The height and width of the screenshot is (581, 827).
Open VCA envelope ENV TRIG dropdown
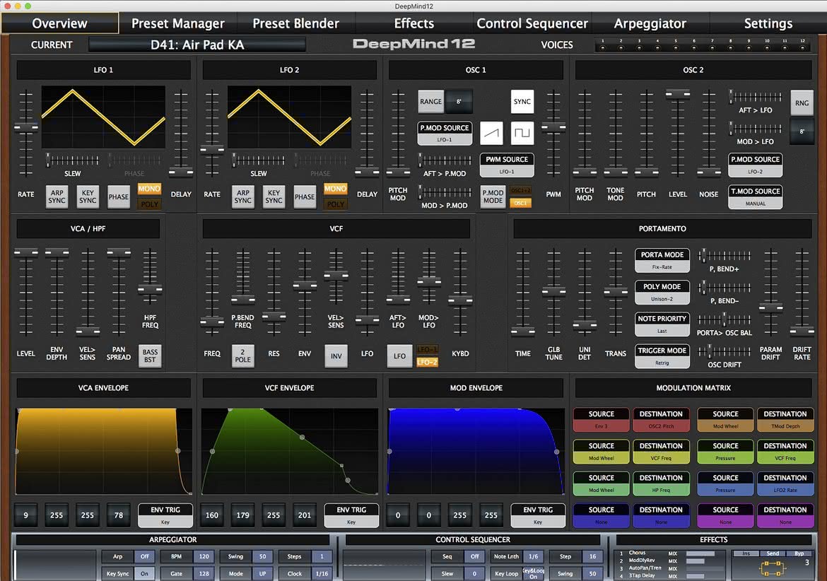(165, 516)
